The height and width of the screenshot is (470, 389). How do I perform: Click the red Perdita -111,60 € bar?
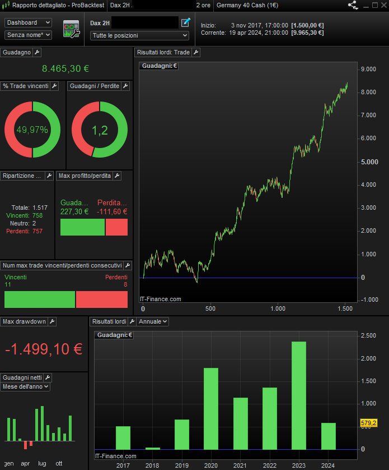[116, 227]
